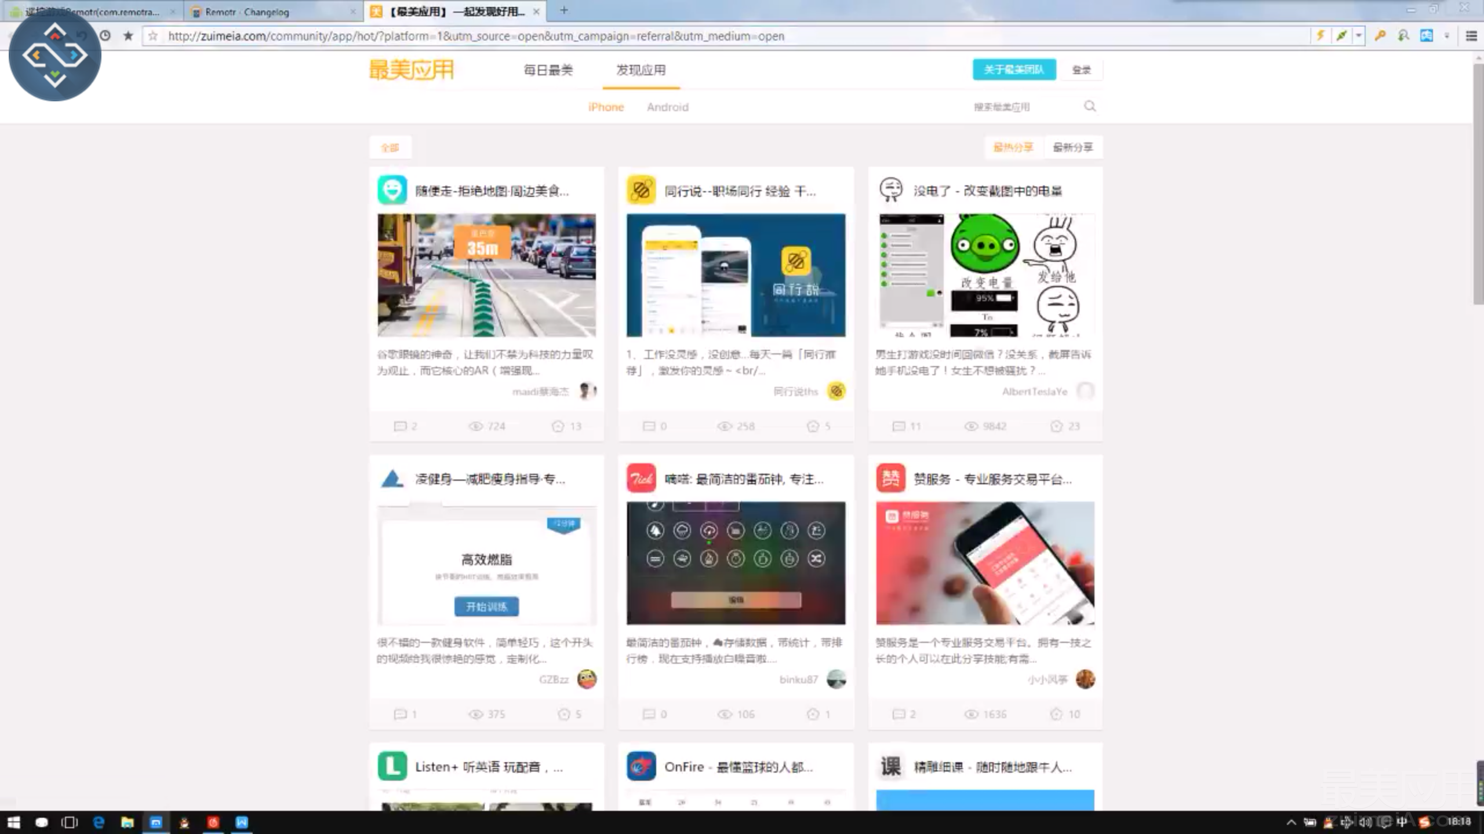Click the 随便走 green app icon
This screenshot has height=834, width=1484.
coord(393,191)
